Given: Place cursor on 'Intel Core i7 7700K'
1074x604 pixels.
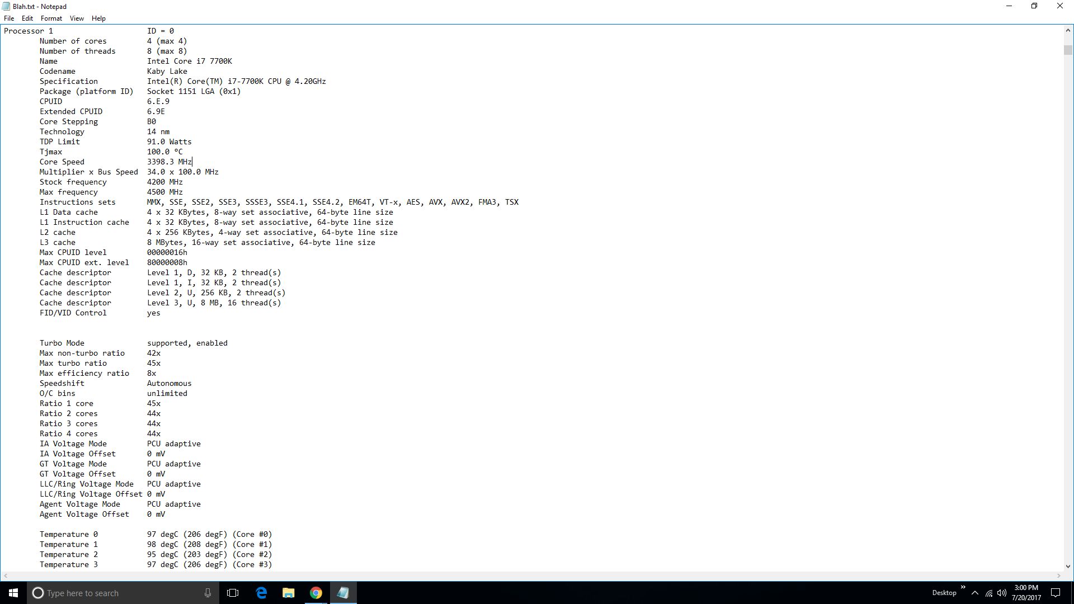Looking at the screenshot, I should point(190,61).
